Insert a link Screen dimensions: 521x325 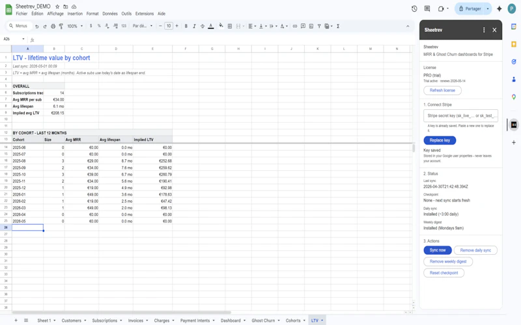pos(295,26)
